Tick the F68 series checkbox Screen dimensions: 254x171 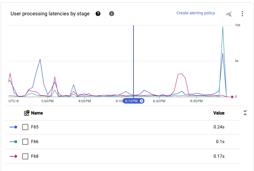pos(25,156)
